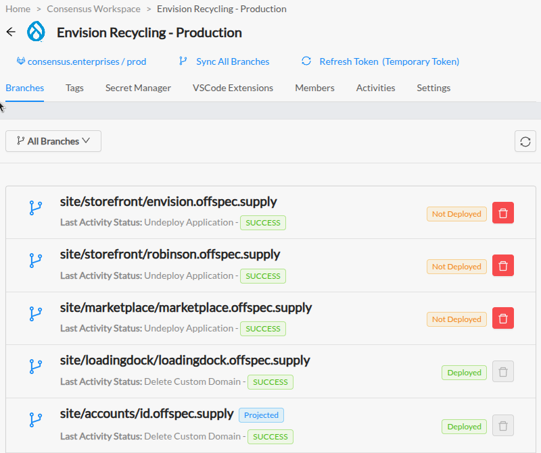Click the branch icon beside Sync All Branches
541x453 pixels.
(183, 61)
